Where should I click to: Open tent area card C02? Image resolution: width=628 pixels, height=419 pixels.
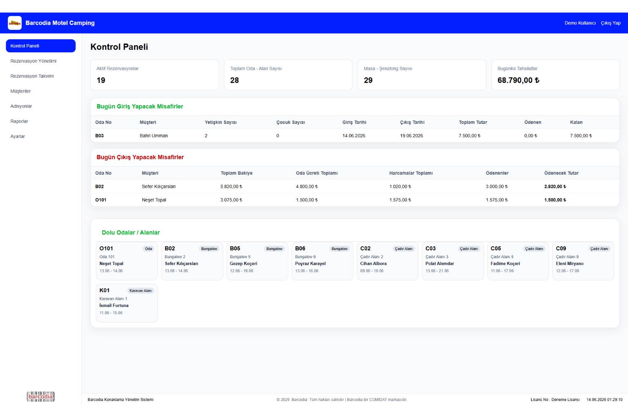388,261
